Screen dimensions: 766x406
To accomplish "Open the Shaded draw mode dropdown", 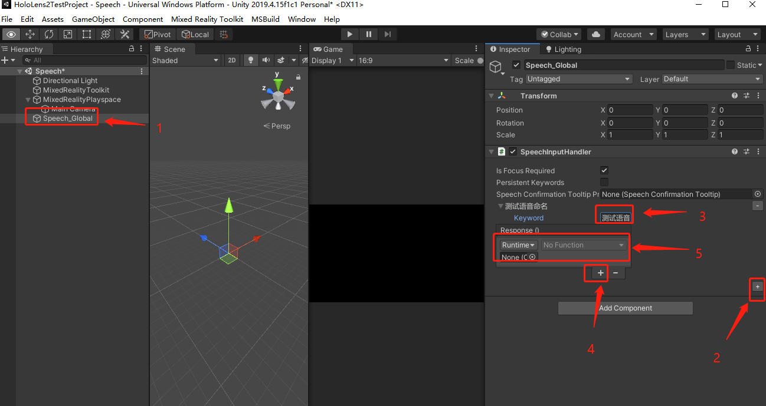I will coord(185,60).
